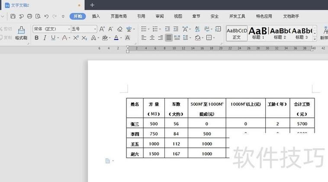The height and width of the screenshot is (182, 328).
Task: Open the 审阅 tab
Action: 160,16
